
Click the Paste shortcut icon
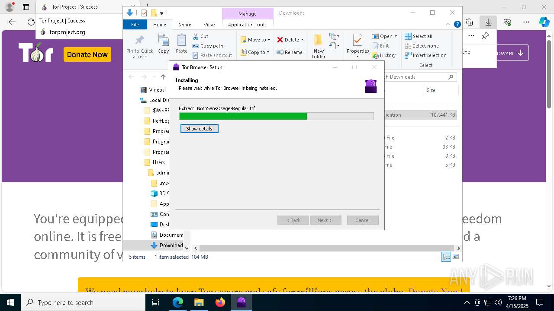pos(196,55)
